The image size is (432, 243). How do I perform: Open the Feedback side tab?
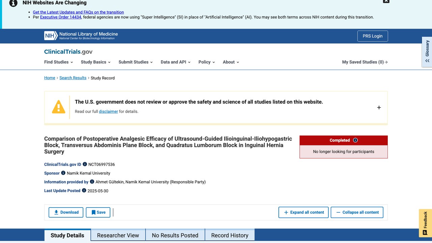click(425, 223)
